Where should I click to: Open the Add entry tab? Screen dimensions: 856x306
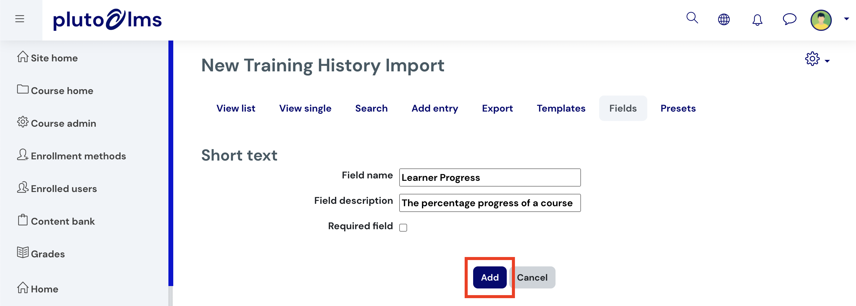(435, 108)
